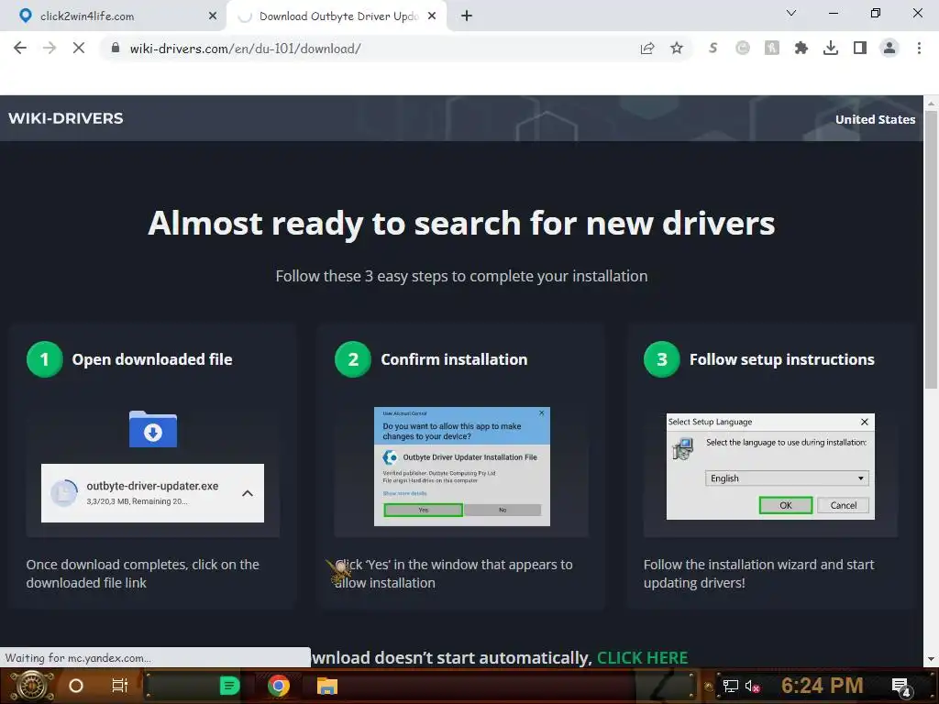Open File Explorer from taskbar

pyautogui.click(x=327, y=686)
